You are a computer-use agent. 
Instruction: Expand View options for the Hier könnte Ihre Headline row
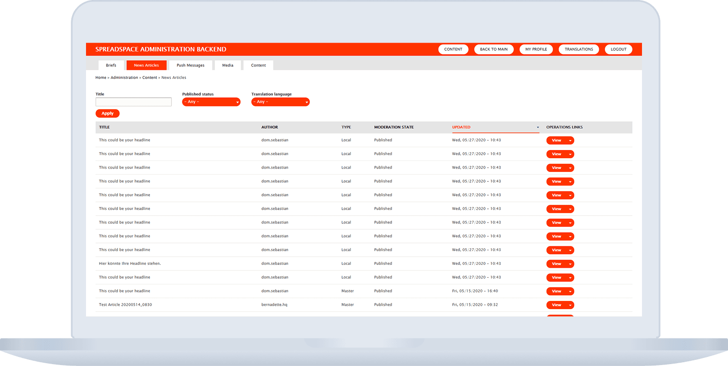[570, 263]
